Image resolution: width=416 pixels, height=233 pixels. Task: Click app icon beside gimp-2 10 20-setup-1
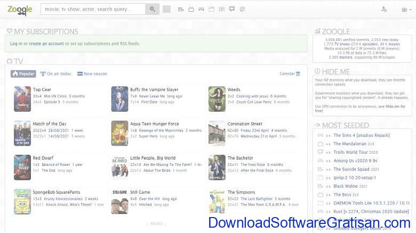point(321,178)
